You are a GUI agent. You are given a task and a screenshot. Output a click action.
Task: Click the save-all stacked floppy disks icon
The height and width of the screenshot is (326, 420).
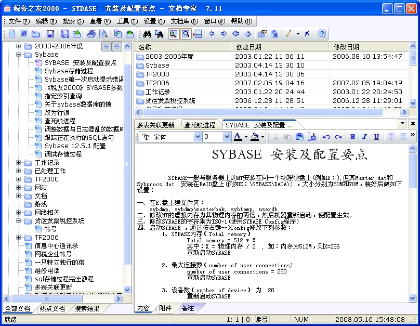65,34
